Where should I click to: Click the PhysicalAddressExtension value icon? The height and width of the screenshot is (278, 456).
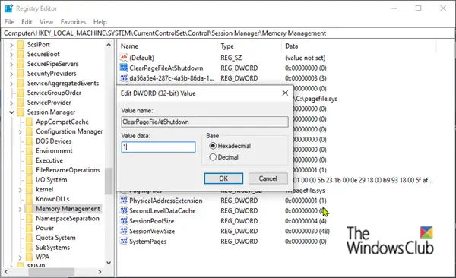click(124, 201)
